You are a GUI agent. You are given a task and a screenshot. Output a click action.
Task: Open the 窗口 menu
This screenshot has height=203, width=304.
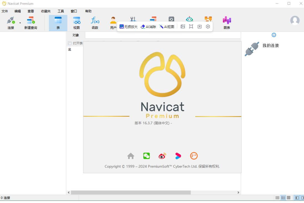coord(74,11)
